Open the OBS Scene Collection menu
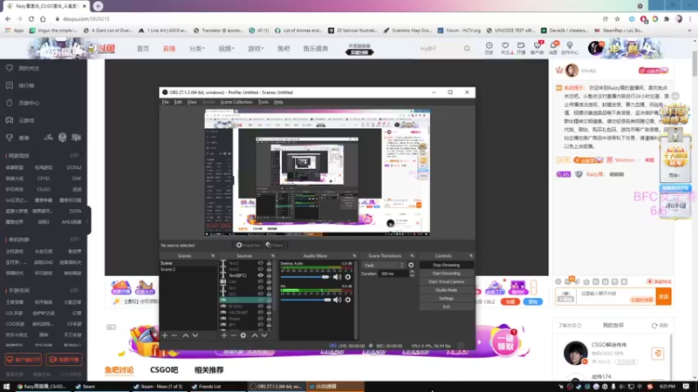The width and height of the screenshot is (698, 392). (236, 102)
